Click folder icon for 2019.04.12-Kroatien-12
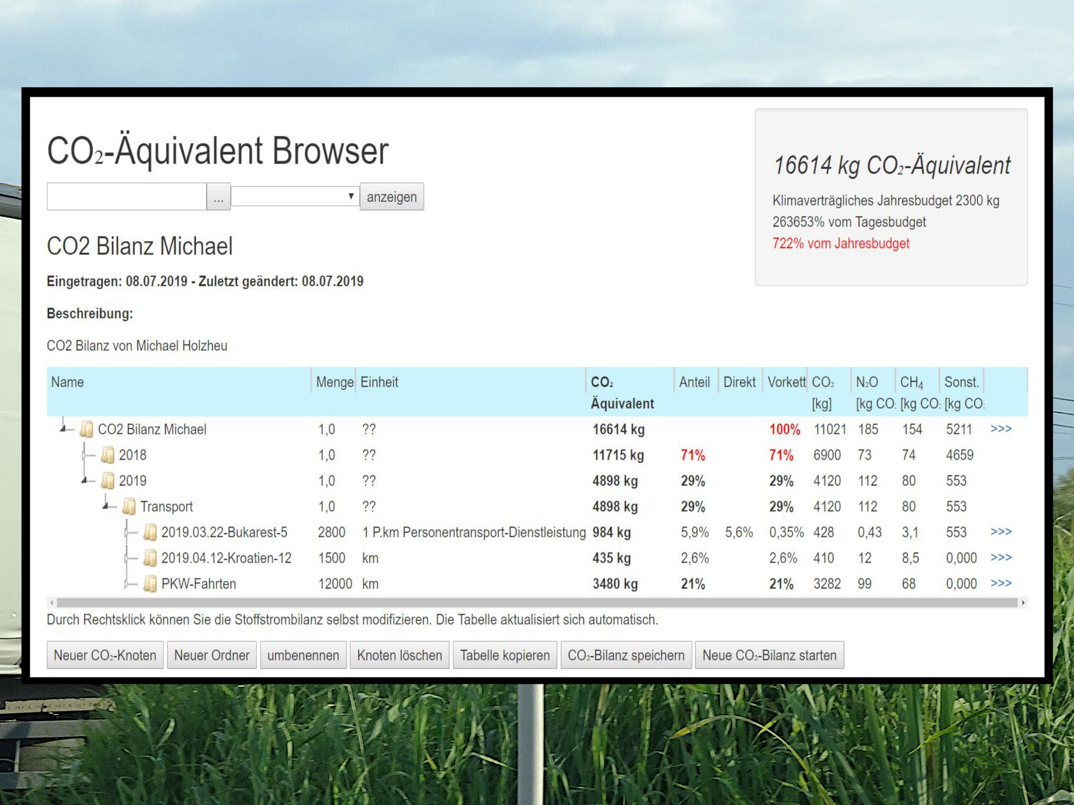The height and width of the screenshot is (805, 1074). click(x=150, y=558)
